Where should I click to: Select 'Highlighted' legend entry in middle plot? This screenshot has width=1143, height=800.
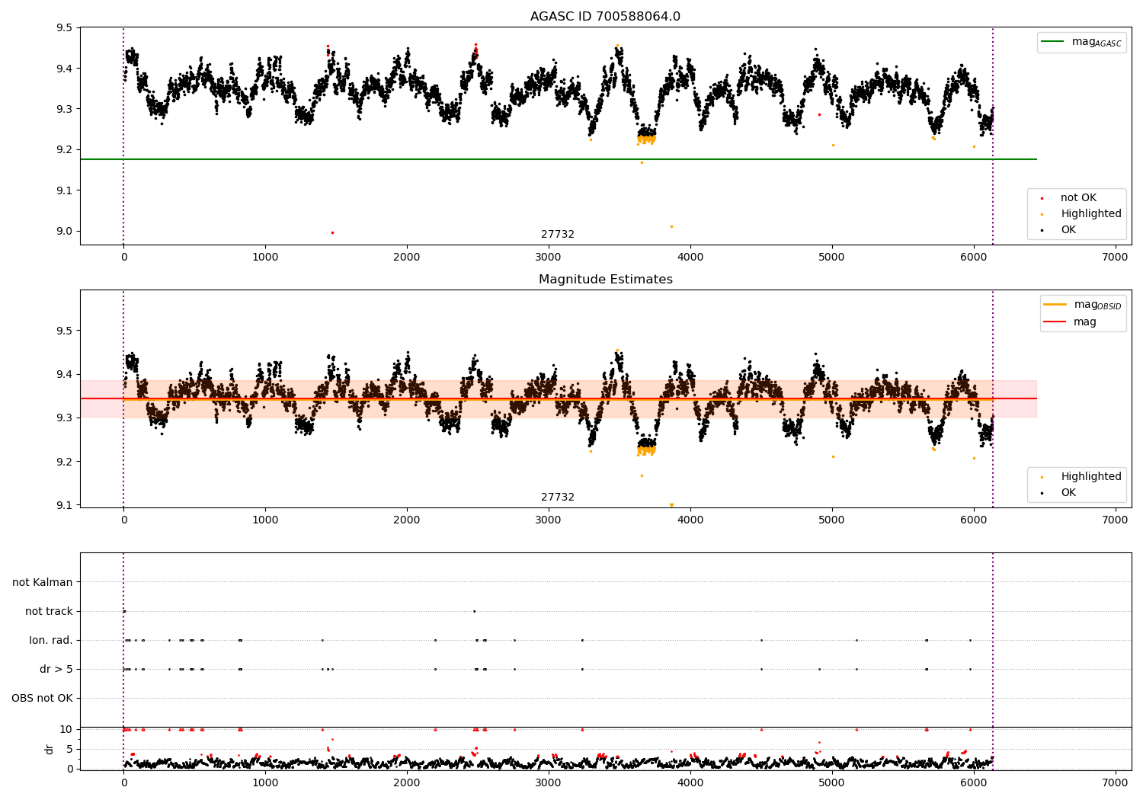tap(1082, 477)
